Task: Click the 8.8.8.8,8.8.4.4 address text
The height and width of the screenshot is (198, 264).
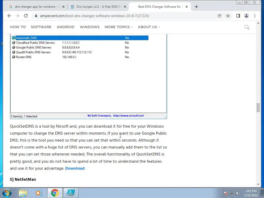Action: (71, 47)
